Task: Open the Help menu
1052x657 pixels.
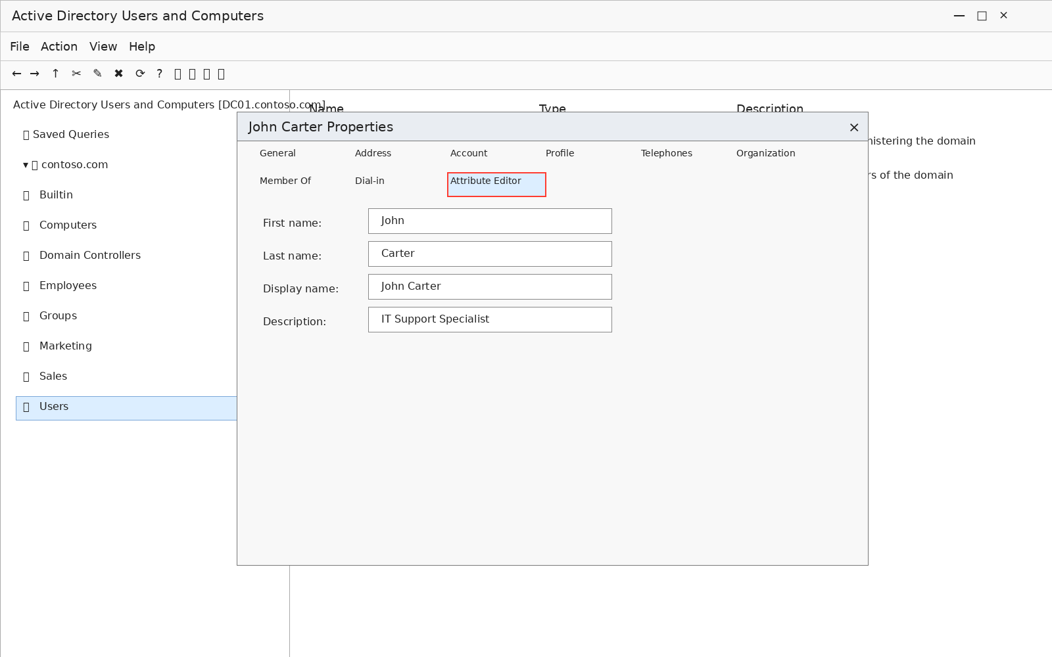Action: [142, 47]
